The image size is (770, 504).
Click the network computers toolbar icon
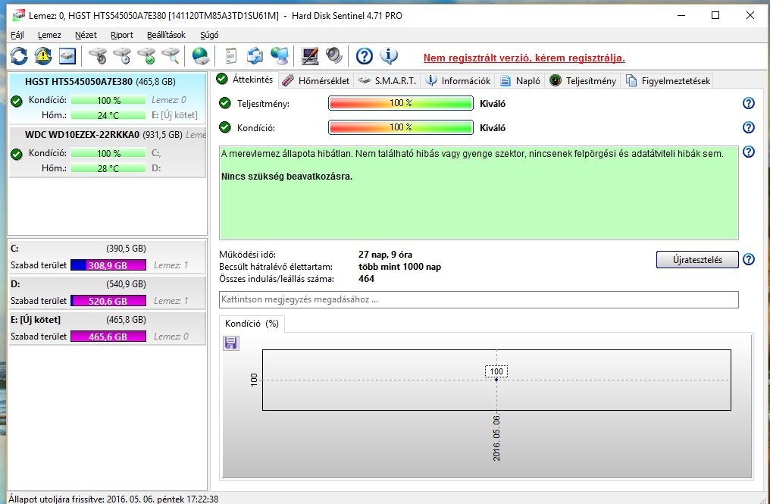point(280,56)
